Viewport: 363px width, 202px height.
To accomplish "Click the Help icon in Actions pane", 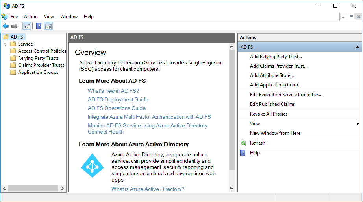I will click(243, 153).
